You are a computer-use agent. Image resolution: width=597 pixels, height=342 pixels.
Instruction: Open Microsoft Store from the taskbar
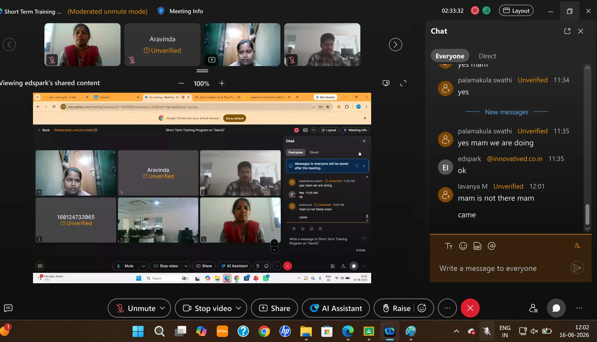(327, 332)
